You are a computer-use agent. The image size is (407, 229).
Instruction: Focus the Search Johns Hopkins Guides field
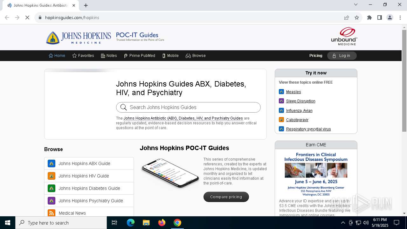tap(188, 107)
